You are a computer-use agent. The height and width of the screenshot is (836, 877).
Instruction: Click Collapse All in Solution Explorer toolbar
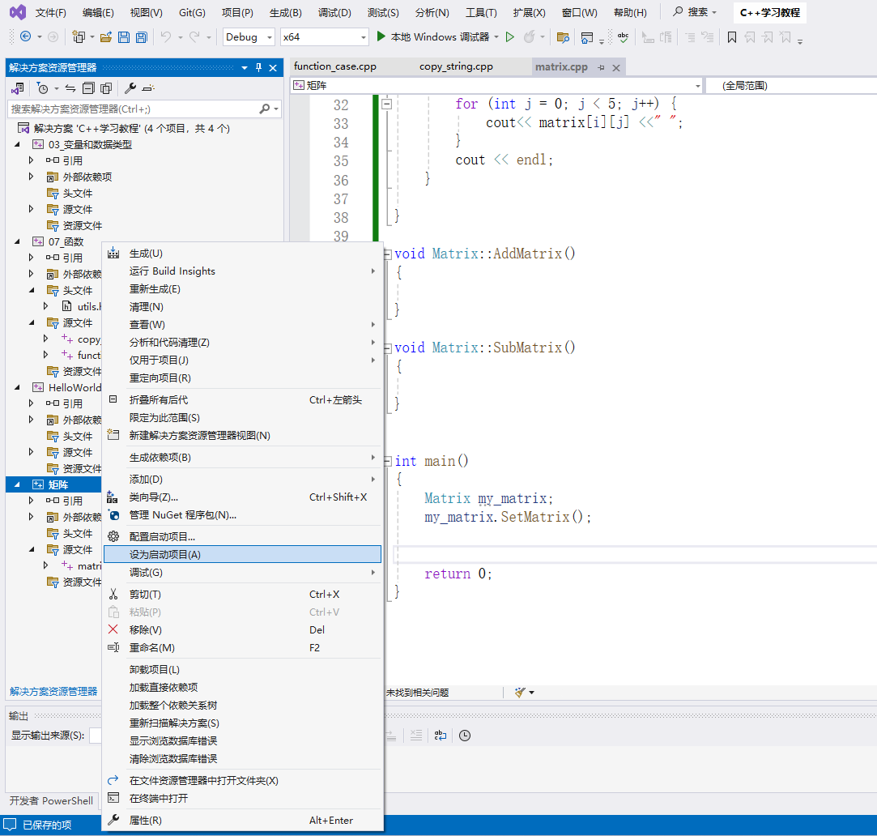[x=88, y=87]
